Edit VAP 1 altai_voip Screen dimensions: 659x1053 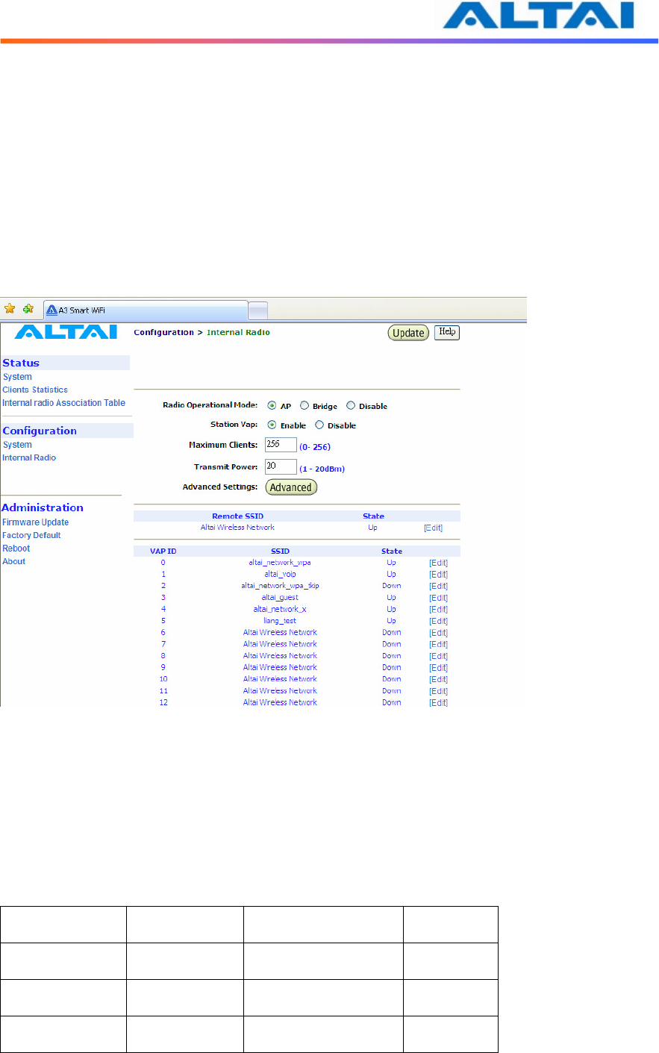coord(438,575)
